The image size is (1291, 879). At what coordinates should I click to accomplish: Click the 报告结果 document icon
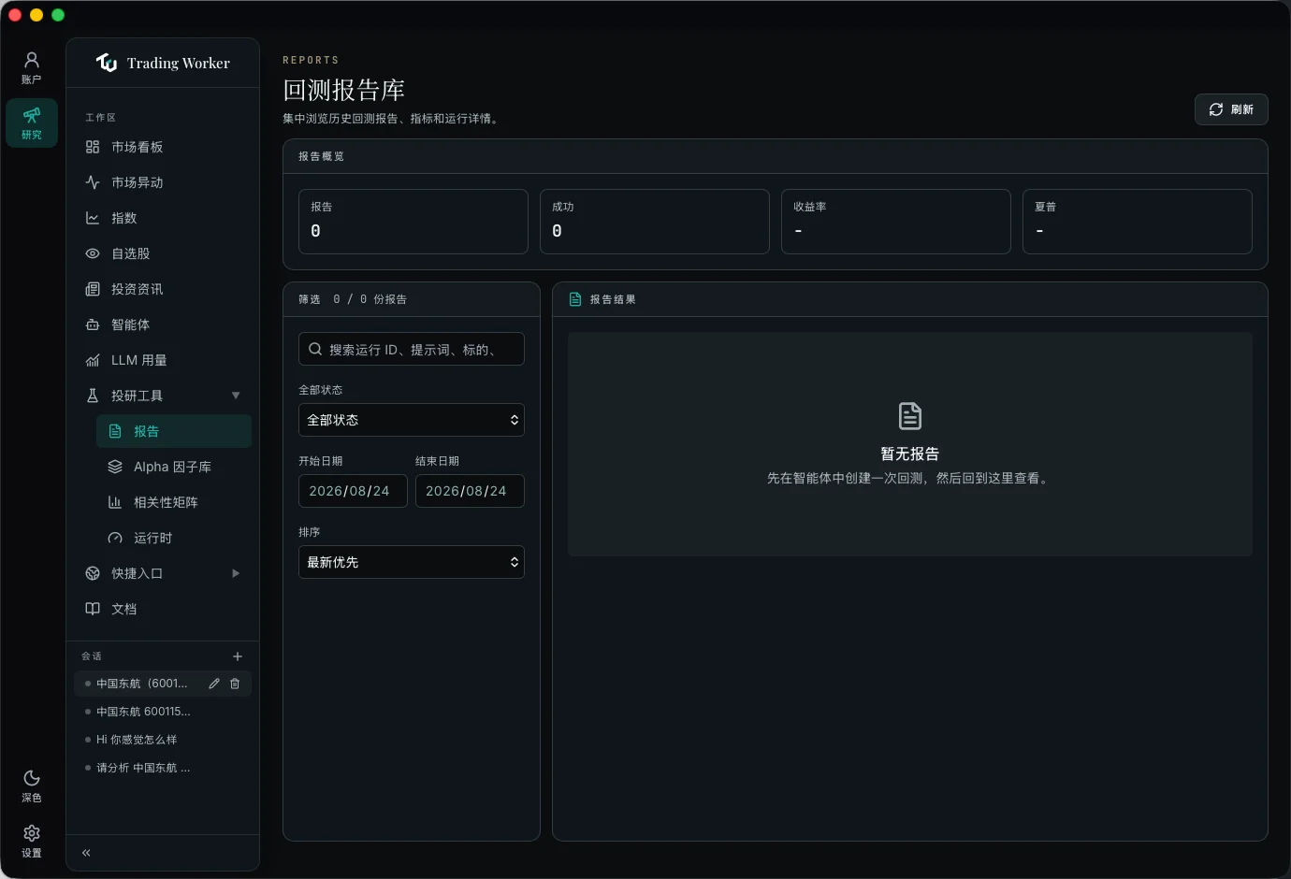(x=575, y=299)
